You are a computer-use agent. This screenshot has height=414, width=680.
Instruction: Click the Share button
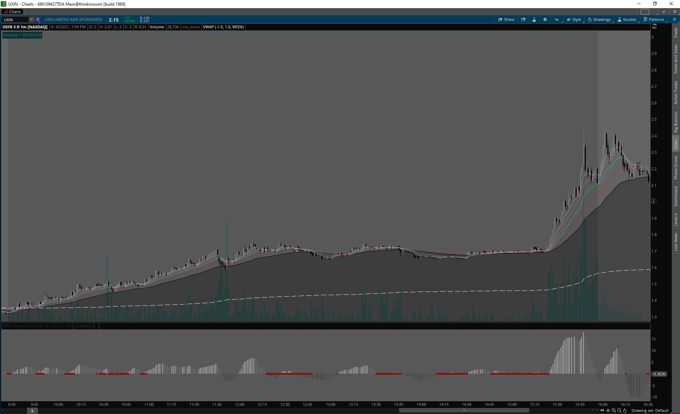click(506, 19)
